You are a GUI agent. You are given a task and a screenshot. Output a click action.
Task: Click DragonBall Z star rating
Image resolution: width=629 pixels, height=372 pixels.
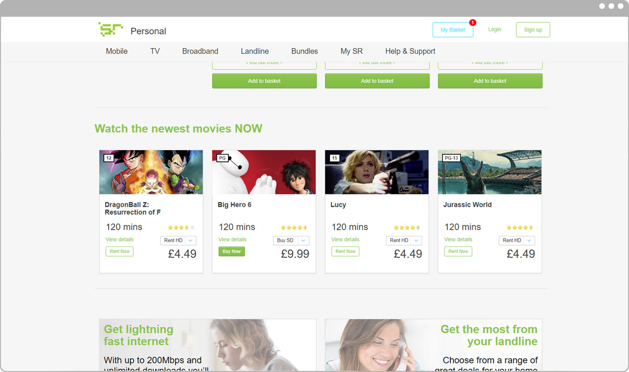181,228
